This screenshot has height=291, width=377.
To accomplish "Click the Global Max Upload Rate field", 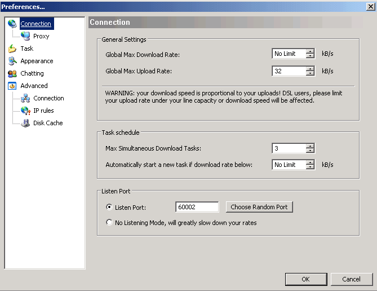I will (x=289, y=71).
